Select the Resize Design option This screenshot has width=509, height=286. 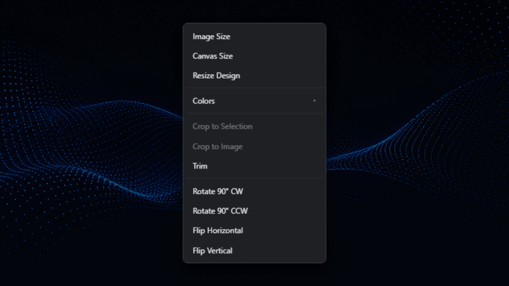(254, 75)
